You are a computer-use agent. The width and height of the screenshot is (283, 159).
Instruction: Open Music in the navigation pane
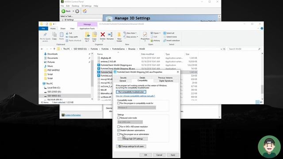click(50, 66)
